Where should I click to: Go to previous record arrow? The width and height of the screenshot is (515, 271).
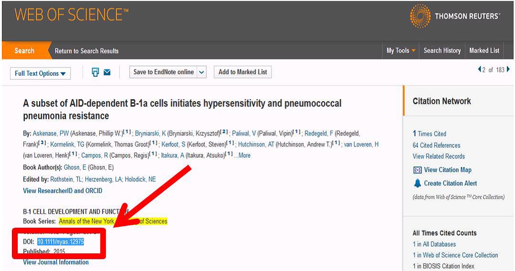[x=480, y=69]
